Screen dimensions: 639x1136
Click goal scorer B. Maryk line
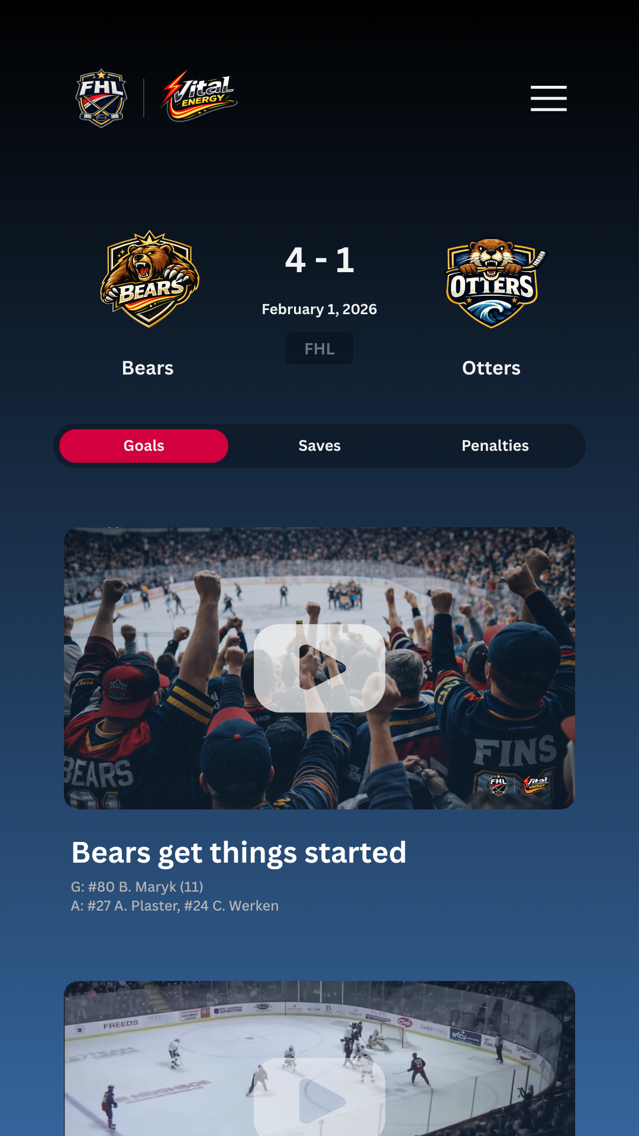(137, 887)
